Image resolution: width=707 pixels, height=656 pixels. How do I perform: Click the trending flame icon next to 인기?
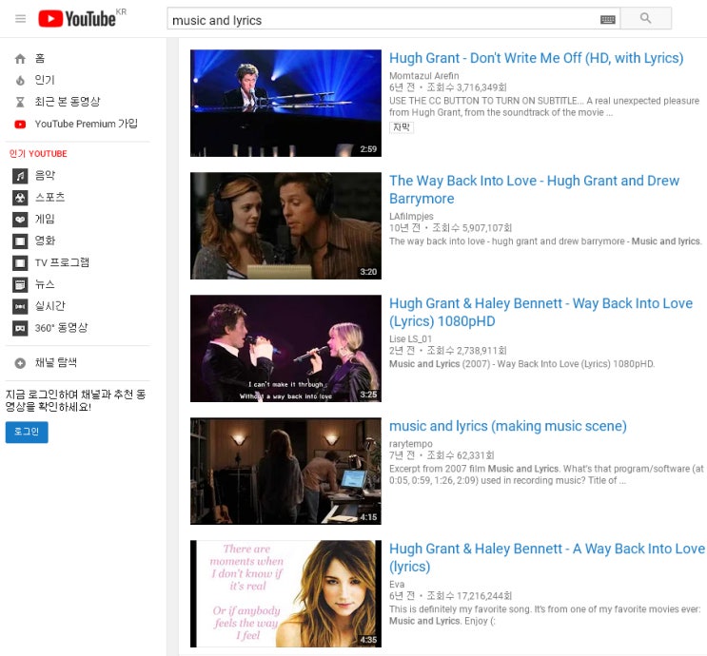20,80
